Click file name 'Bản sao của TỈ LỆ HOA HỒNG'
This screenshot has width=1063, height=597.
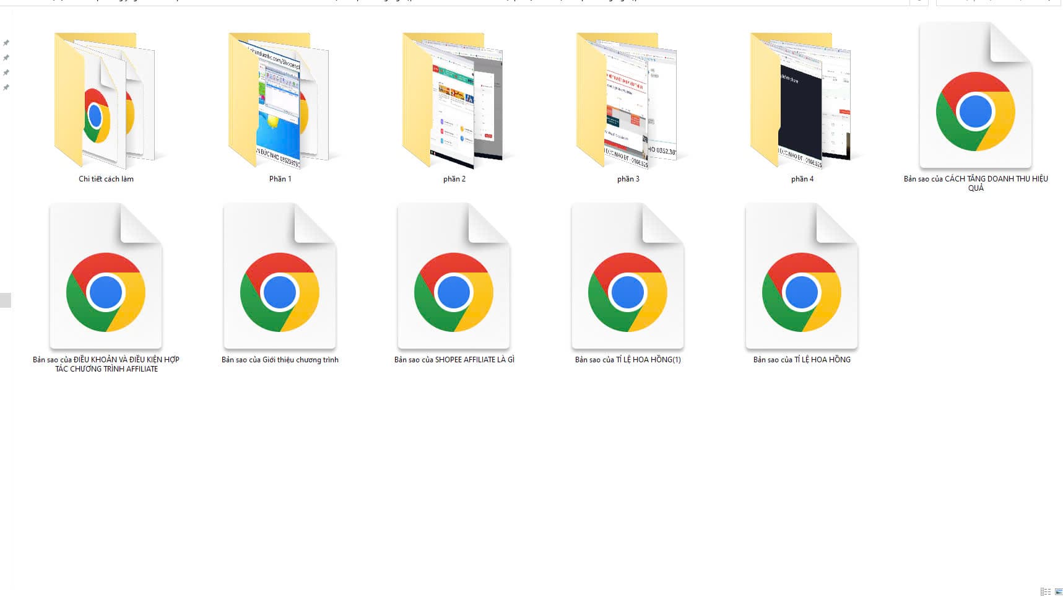802,360
